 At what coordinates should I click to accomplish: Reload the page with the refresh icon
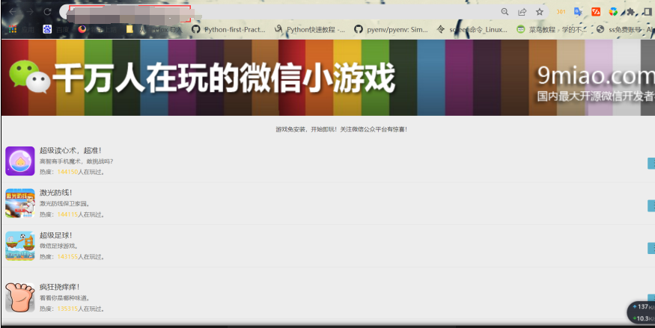48,12
